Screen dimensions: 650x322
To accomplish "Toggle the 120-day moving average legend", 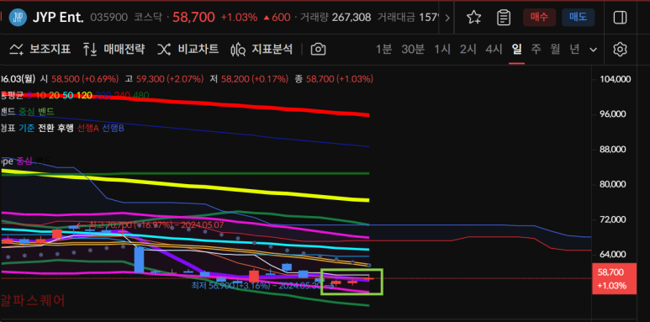I will pos(84,95).
